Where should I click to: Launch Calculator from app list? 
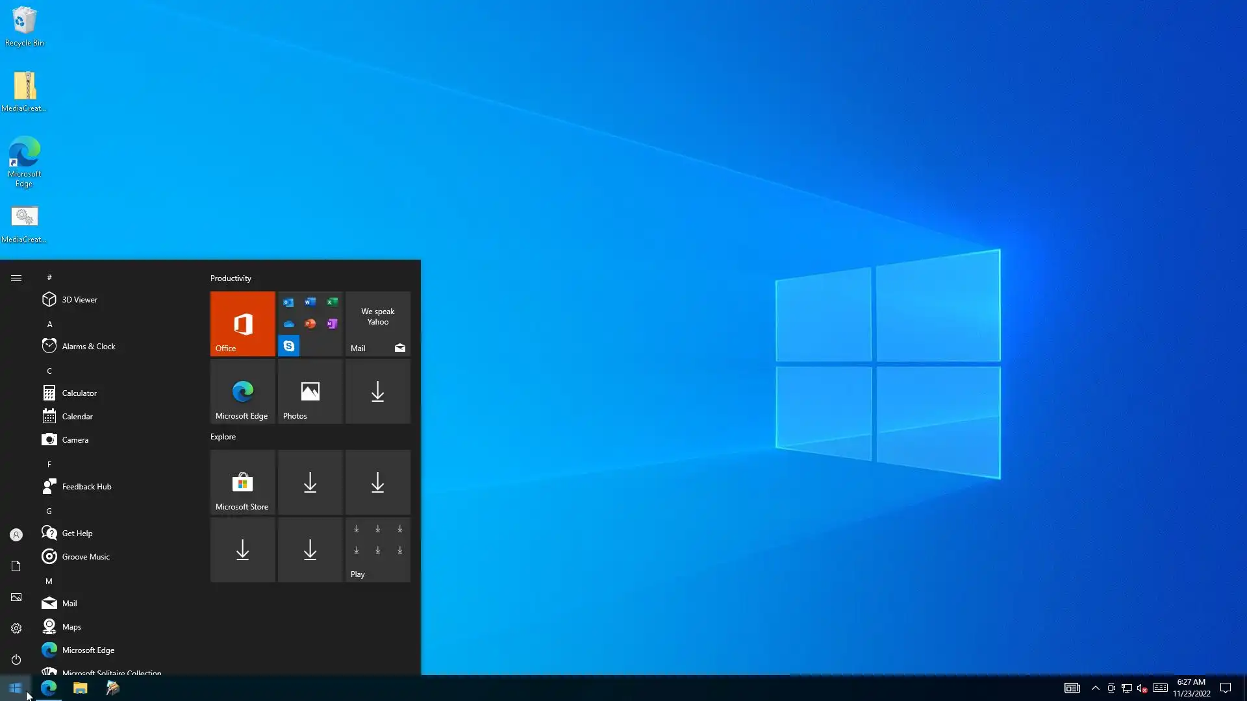[x=79, y=393]
